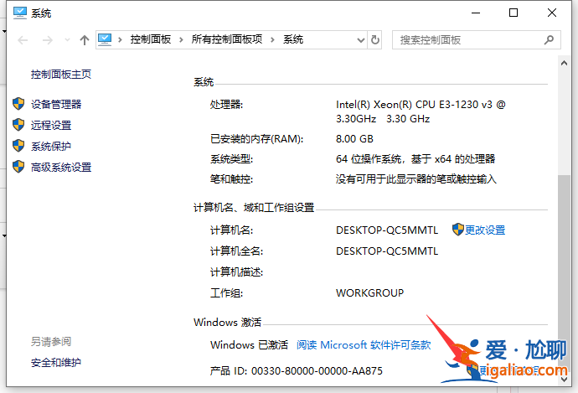This screenshot has height=393, width=578.
Task: Read Microsoft software license terms link
Action: point(364,345)
